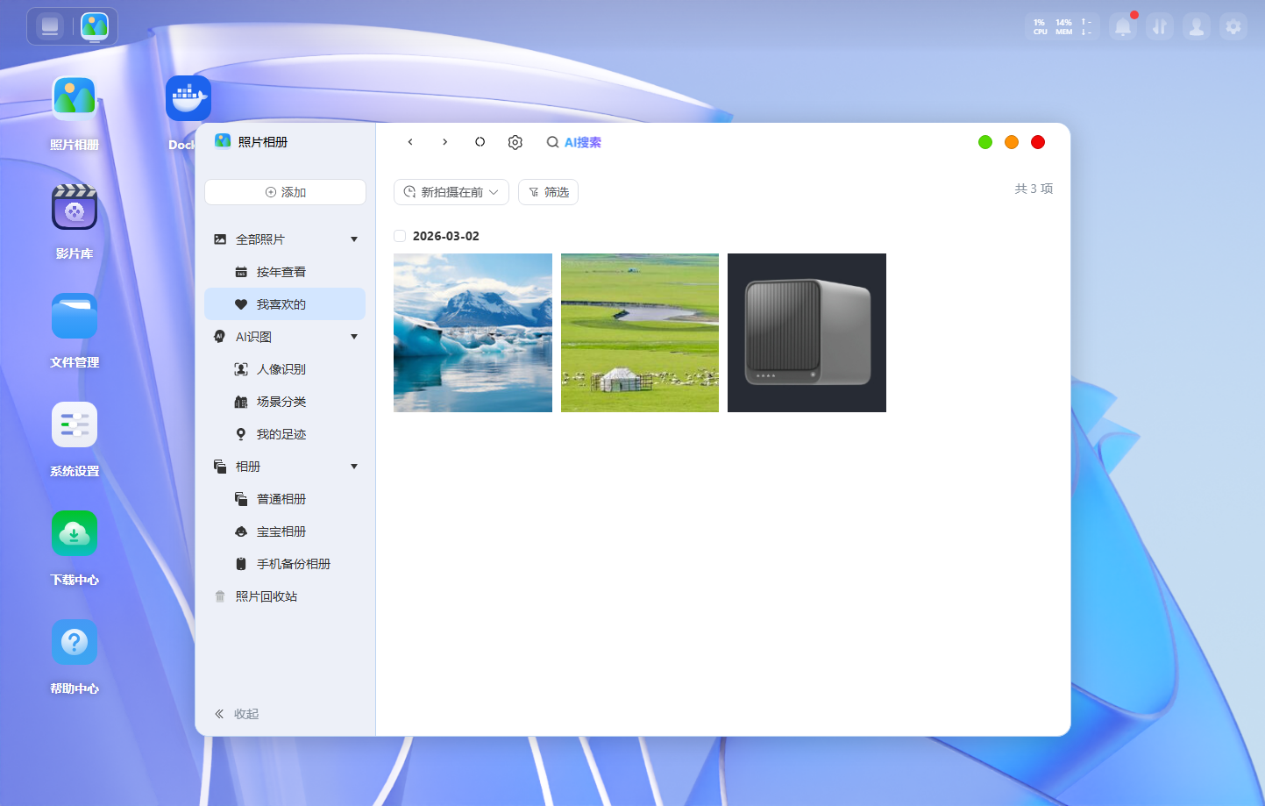
Task: View the CPU and MEM usage monitor
Action: tap(1062, 27)
